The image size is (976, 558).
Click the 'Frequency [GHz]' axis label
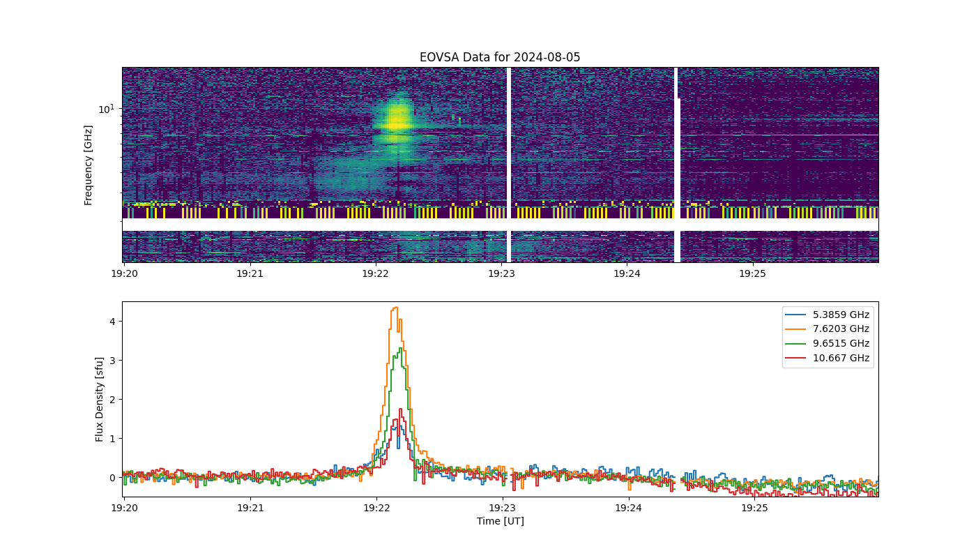coord(89,165)
